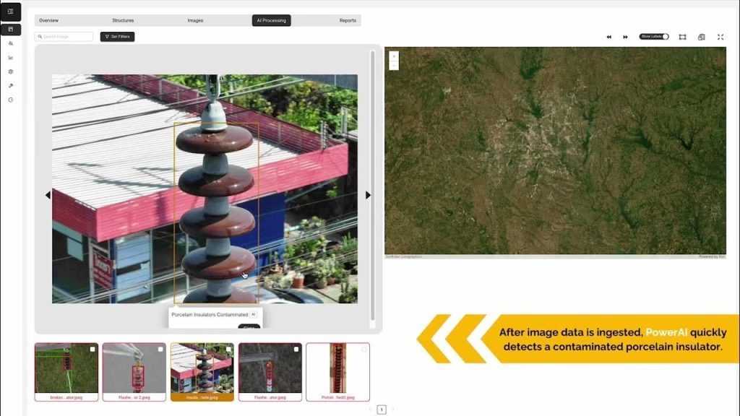Go to next image with right arrow
The image size is (740, 416).
368,195
